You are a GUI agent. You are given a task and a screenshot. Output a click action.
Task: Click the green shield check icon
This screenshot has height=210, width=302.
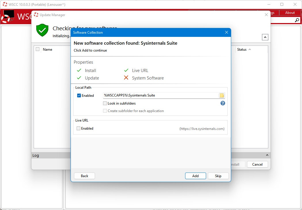pyautogui.click(x=42, y=30)
